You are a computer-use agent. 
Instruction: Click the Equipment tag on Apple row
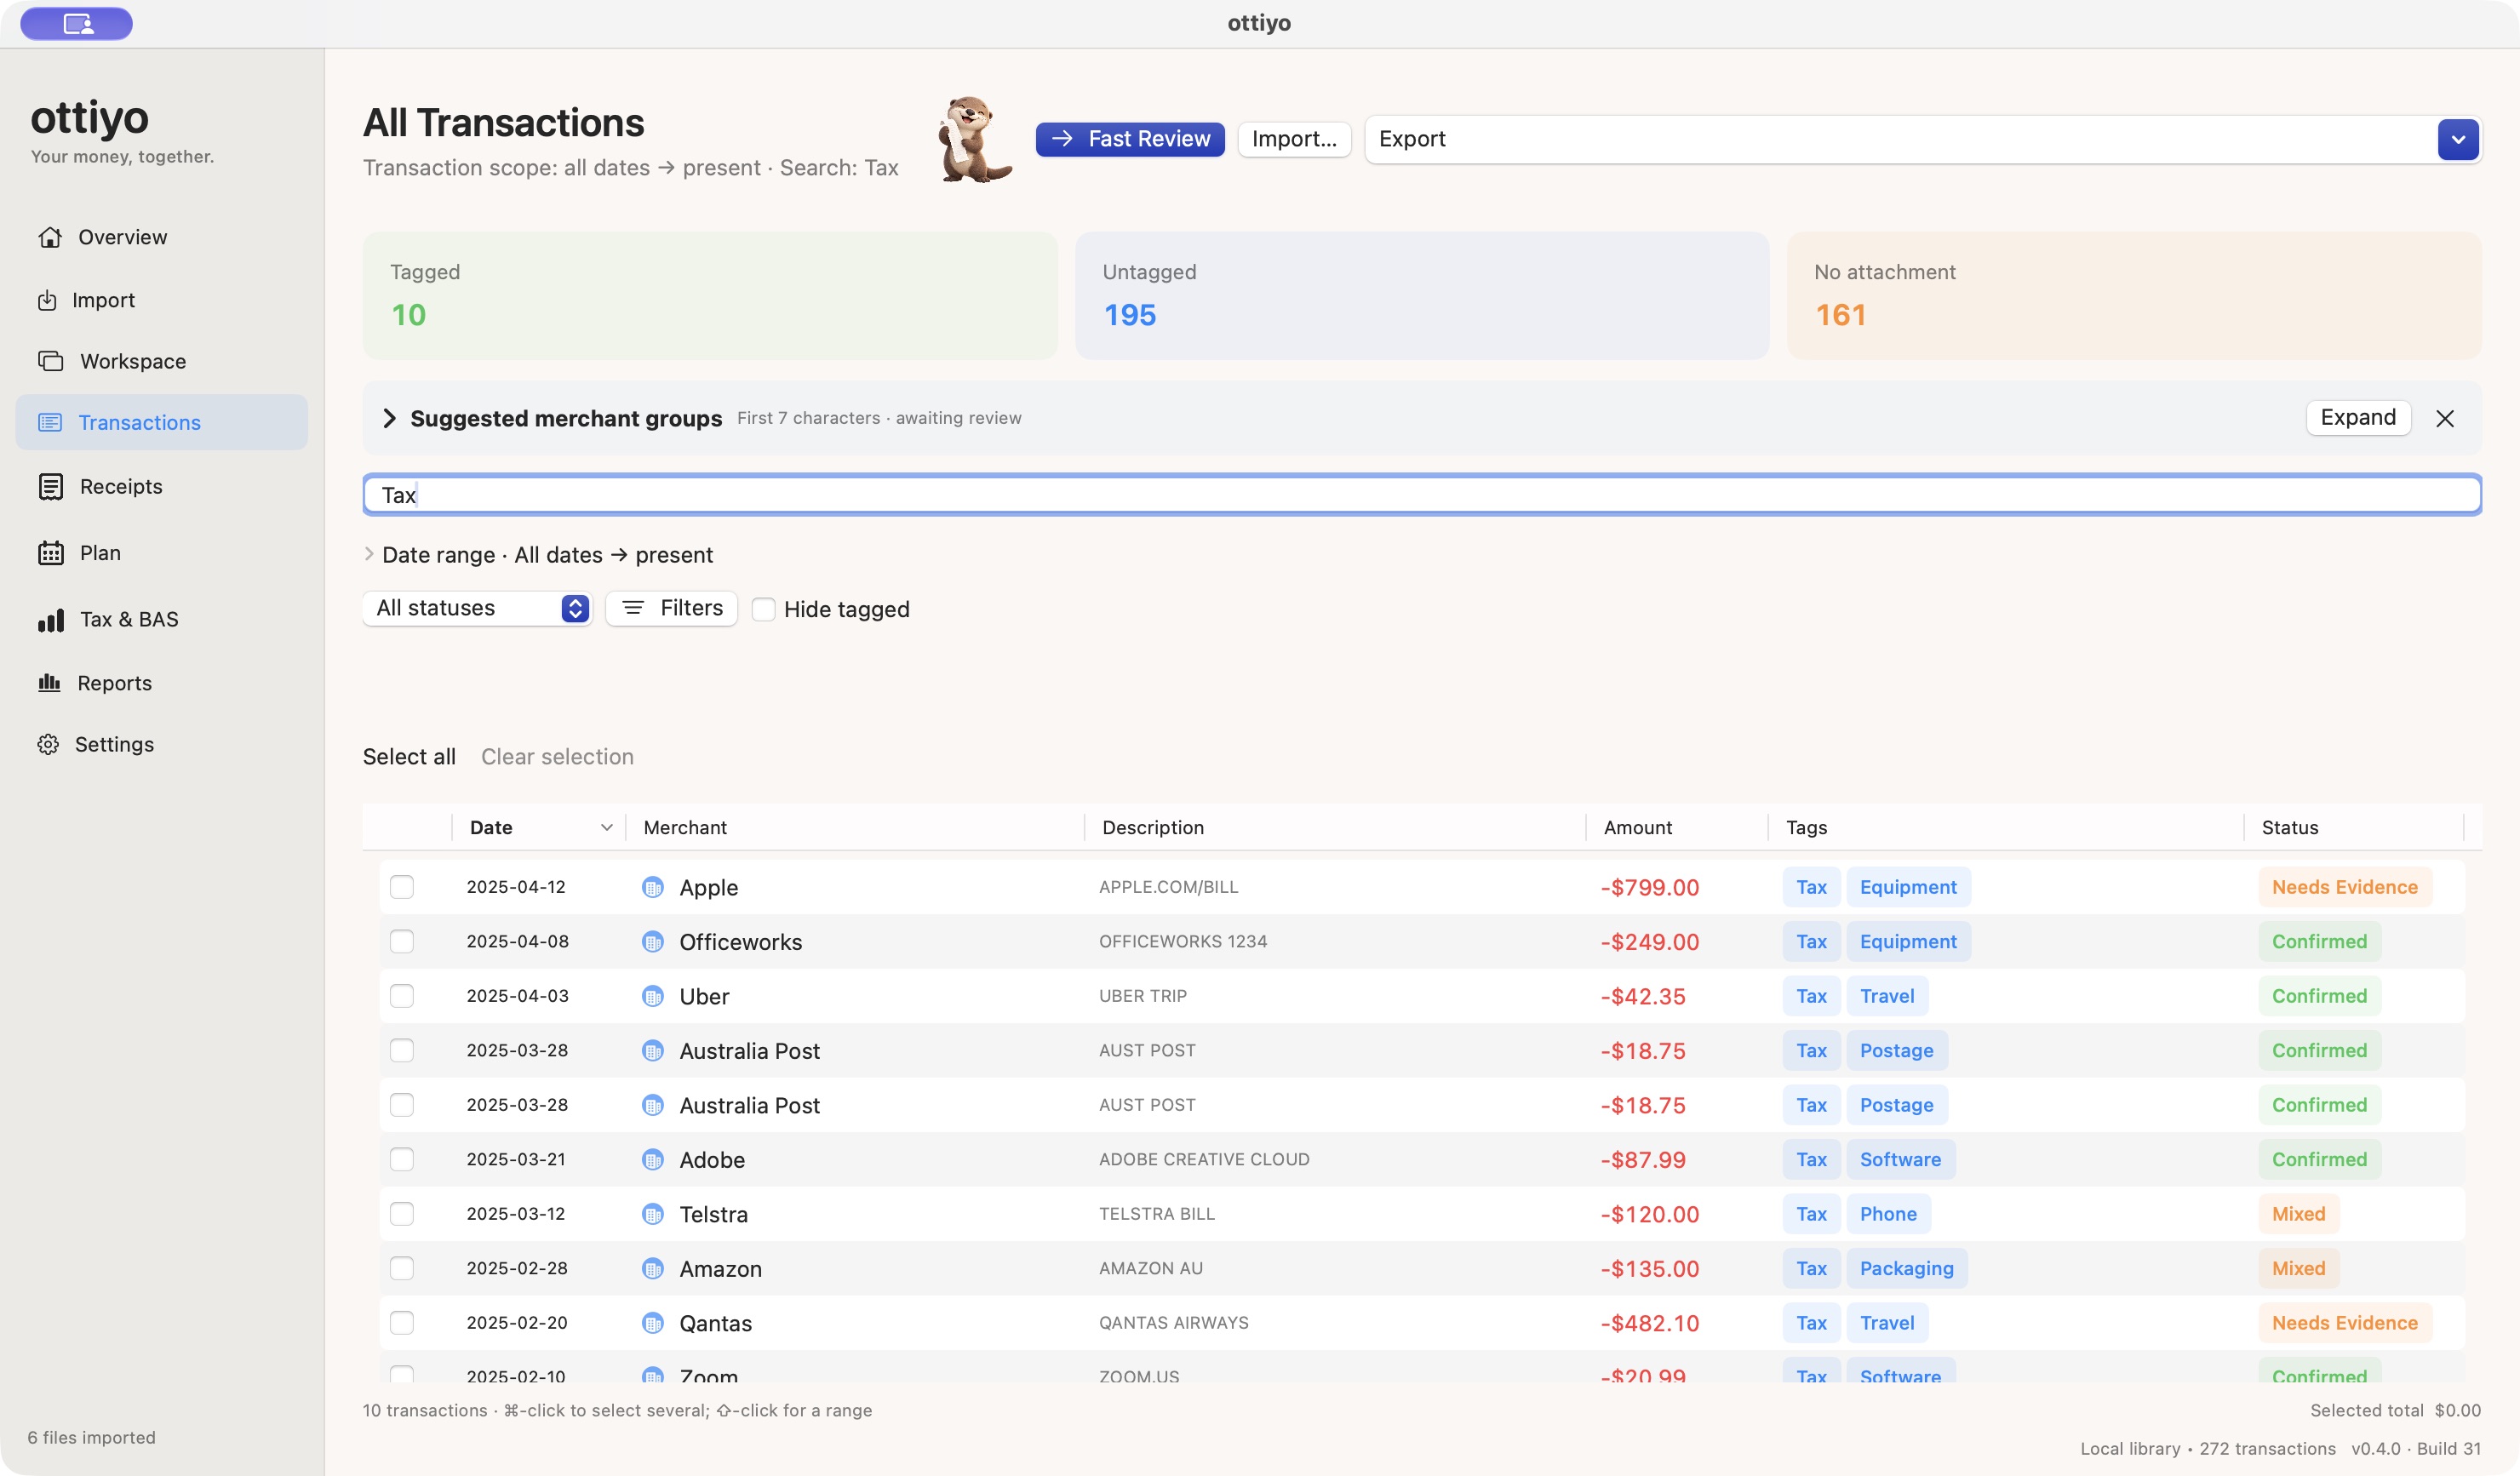click(1908, 887)
